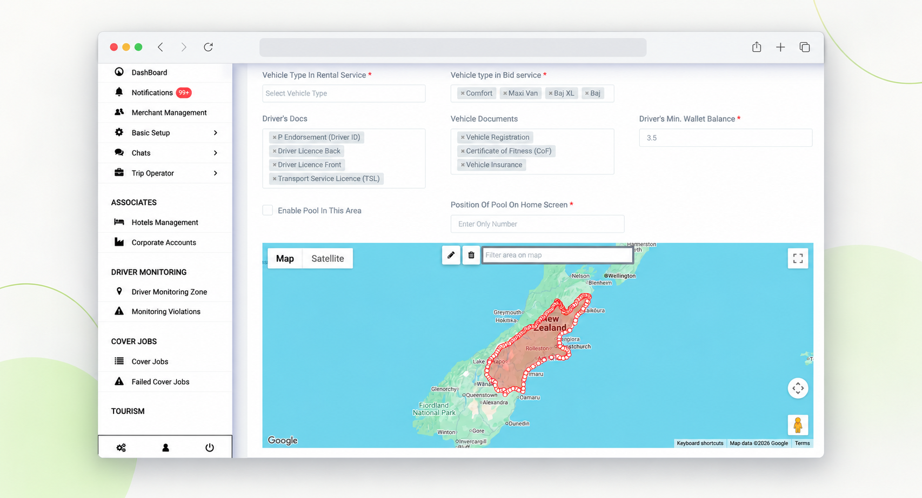Viewport: 922px width, 498px height.
Task: Show browser tab overview icon
Action: 805,47
